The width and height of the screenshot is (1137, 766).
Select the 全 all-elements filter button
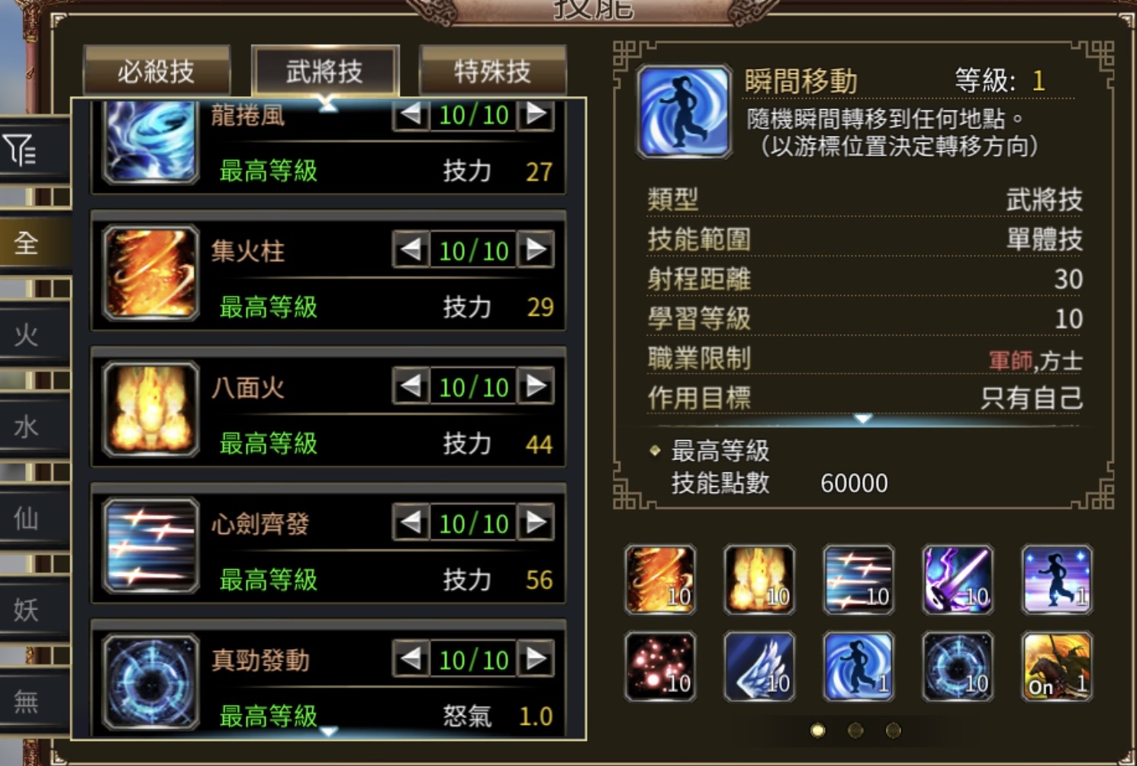(x=26, y=243)
